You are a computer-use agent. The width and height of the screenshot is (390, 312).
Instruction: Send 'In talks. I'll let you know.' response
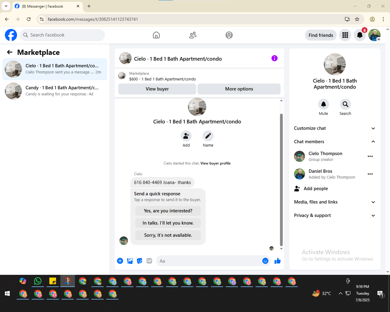[168, 223]
